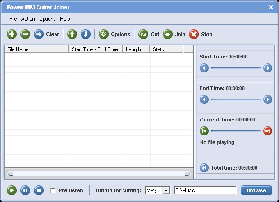This screenshot has height=202, width=279.
Task: Click the file list horizontal scrollbar
Action: click(99, 174)
